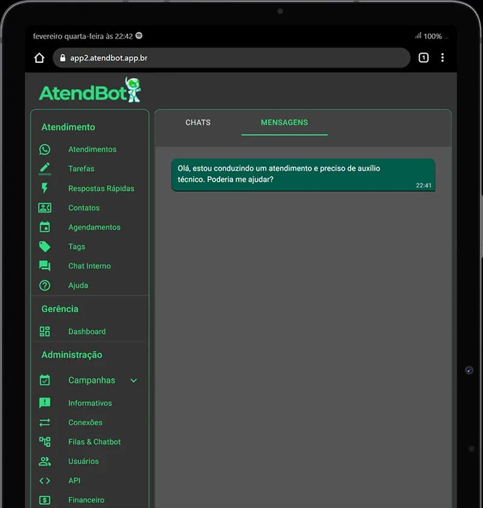Click the Administração section heading

(72, 355)
